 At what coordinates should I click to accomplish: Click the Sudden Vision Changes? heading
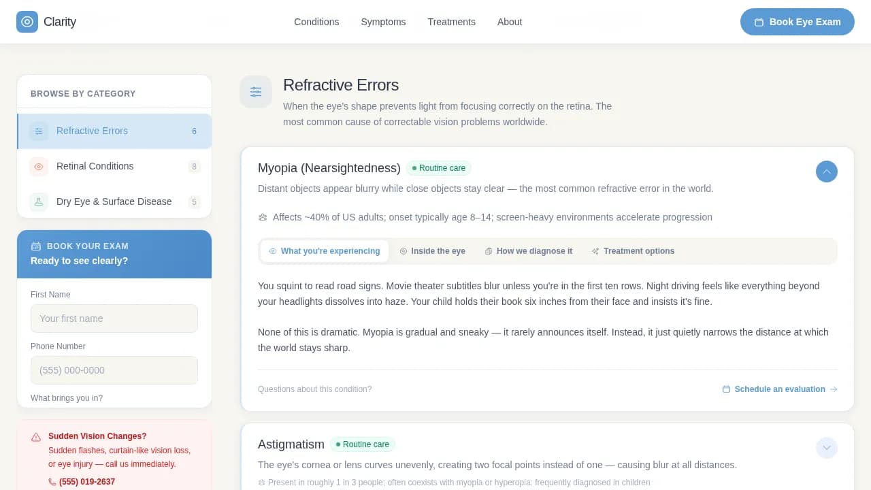click(x=97, y=436)
